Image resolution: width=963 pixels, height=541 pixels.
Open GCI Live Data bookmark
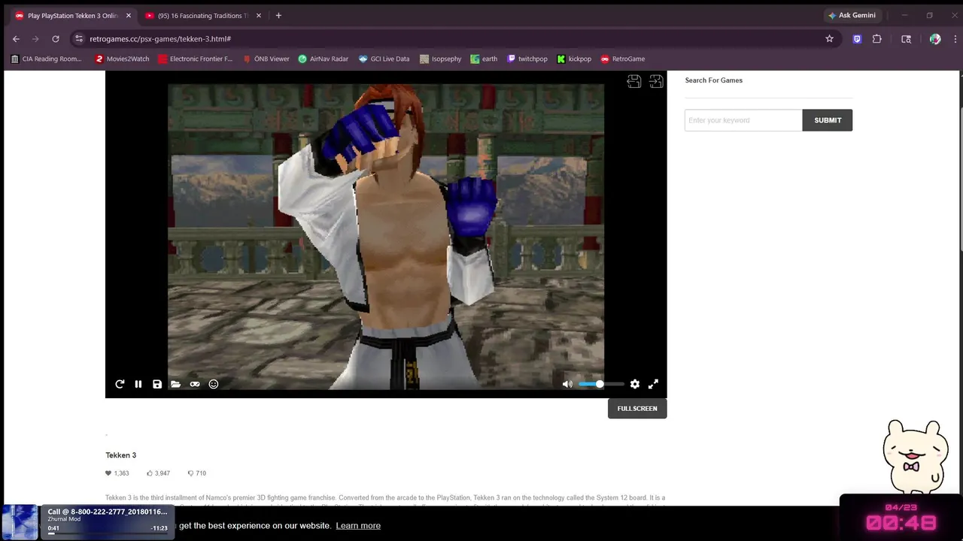pyautogui.click(x=384, y=59)
